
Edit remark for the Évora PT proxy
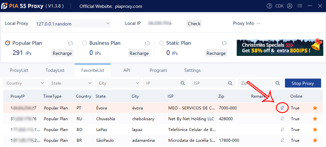(282, 108)
